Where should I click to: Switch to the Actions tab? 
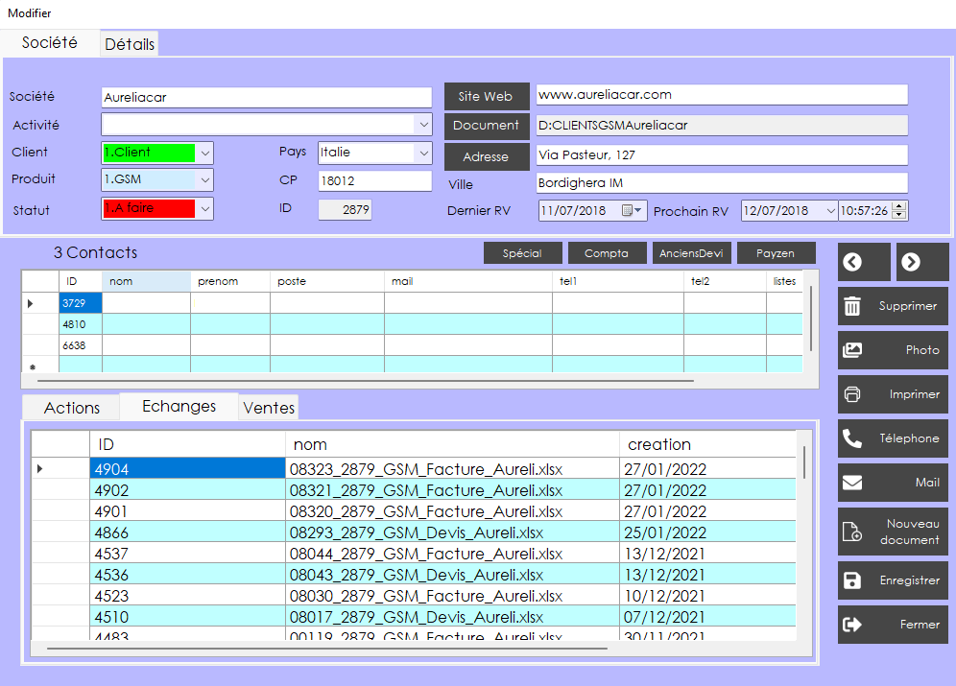click(72, 408)
